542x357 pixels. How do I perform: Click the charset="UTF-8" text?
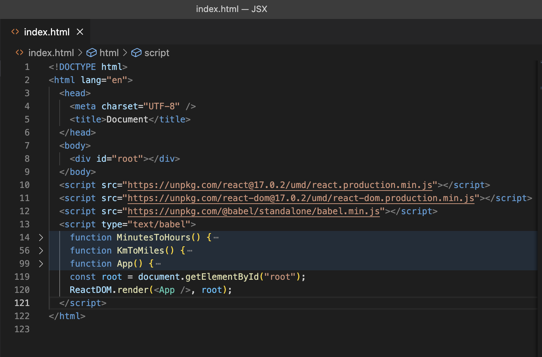(140, 106)
